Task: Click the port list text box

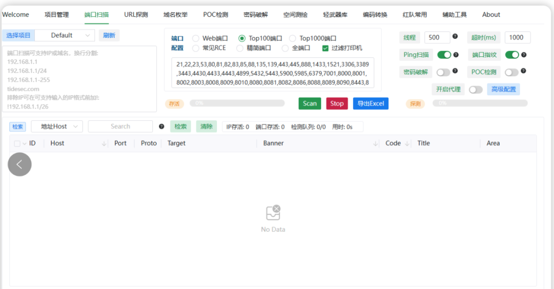Action: (x=273, y=73)
